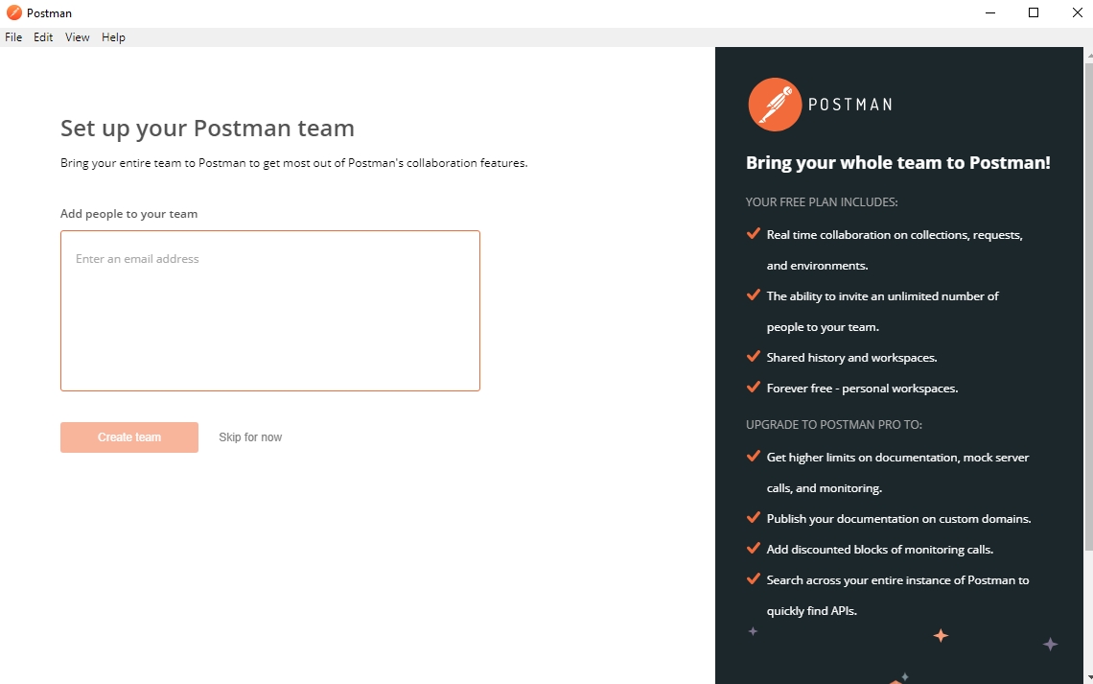The height and width of the screenshot is (684, 1093).
Task: Click the scrollbar down arrow
Action: (1089, 678)
